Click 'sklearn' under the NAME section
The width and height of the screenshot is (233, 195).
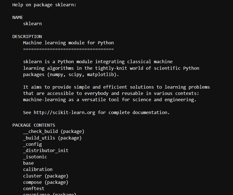[x=32, y=24]
